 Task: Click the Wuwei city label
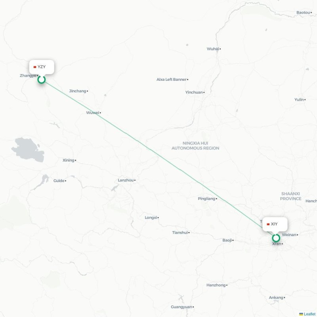tap(93, 113)
